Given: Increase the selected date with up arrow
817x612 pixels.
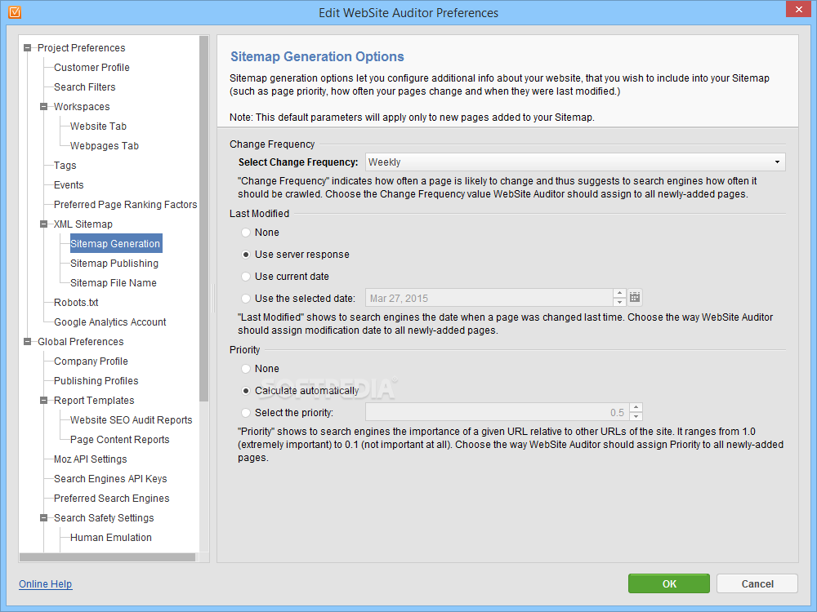Looking at the screenshot, I should (619, 294).
